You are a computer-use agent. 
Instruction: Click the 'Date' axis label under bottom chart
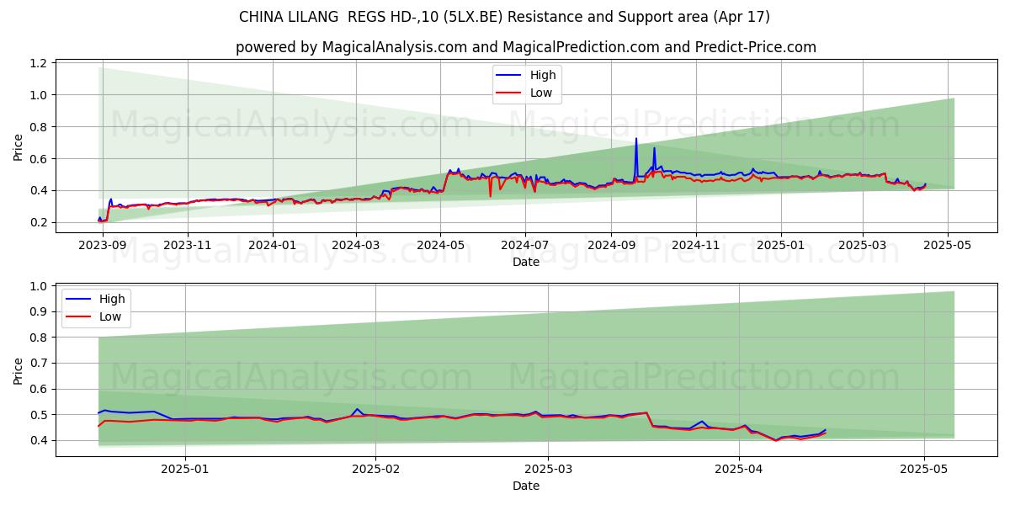526,486
